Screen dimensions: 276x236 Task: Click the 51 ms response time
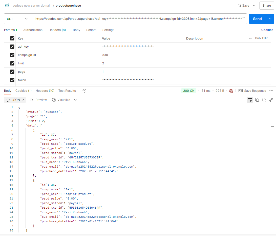[x=206, y=91]
